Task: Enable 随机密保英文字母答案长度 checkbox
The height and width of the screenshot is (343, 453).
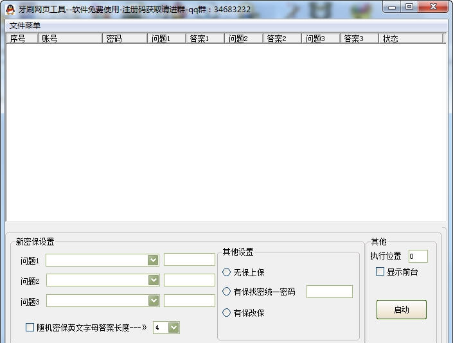Action: click(30, 328)
